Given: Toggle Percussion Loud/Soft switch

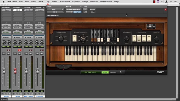Looking at the screenshot, I should click(139, 38).
